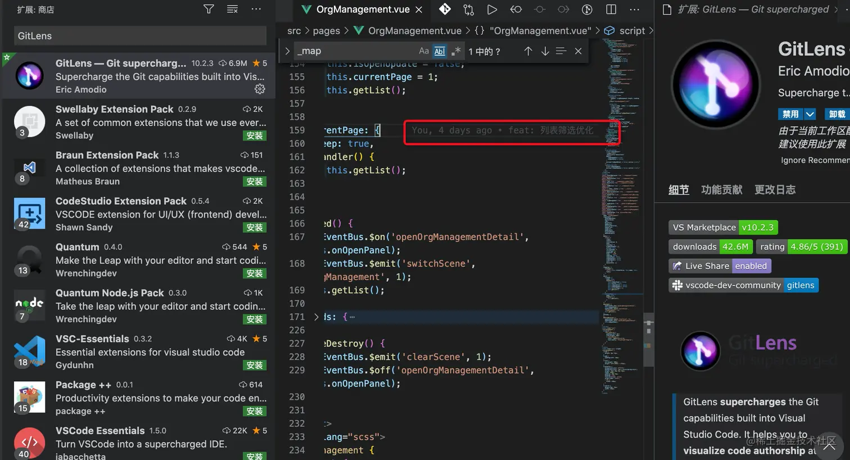Viewport: 850px width, 460px height.
Task: Click Braun Extension Pack icon
Action: point(29,168)
